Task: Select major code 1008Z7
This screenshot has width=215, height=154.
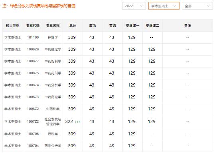Action: 33,61
